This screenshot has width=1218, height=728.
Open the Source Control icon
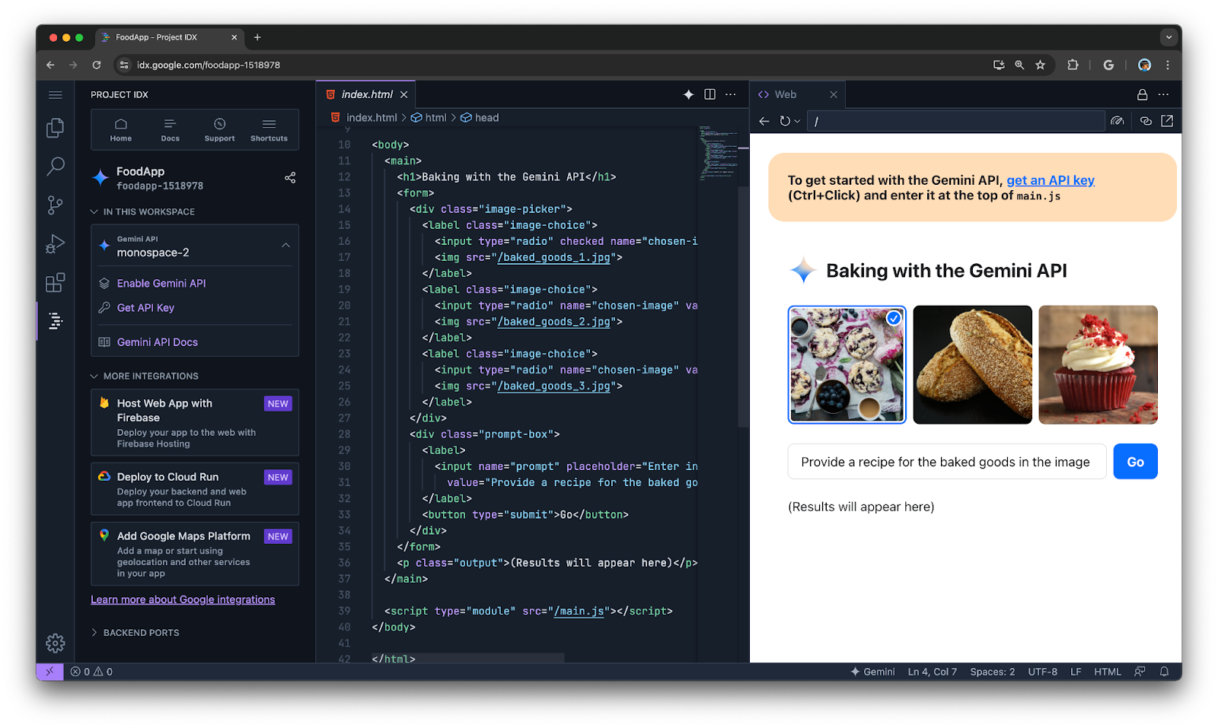point(55,205)
